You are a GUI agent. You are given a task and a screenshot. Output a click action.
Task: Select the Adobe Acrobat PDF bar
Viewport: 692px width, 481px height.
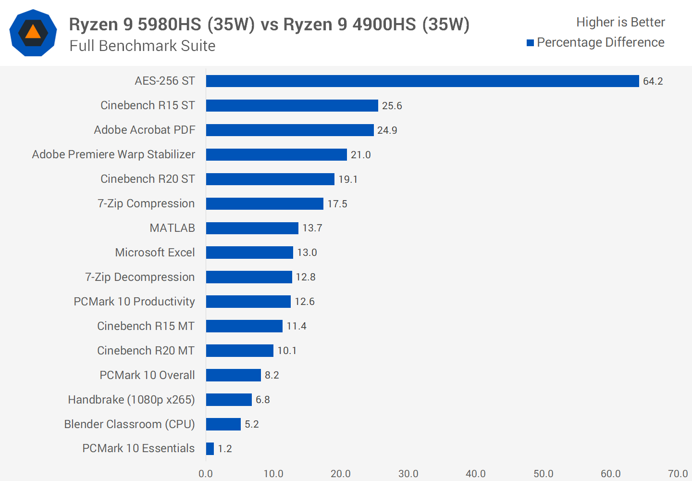click(x=289, y=130)
